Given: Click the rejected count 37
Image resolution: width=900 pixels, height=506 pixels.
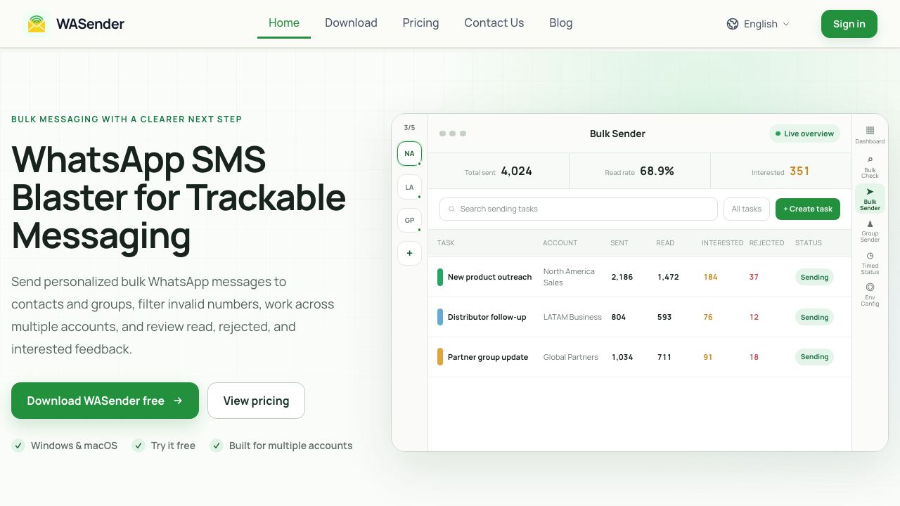Looking at the screenshot, I should 754,277.
